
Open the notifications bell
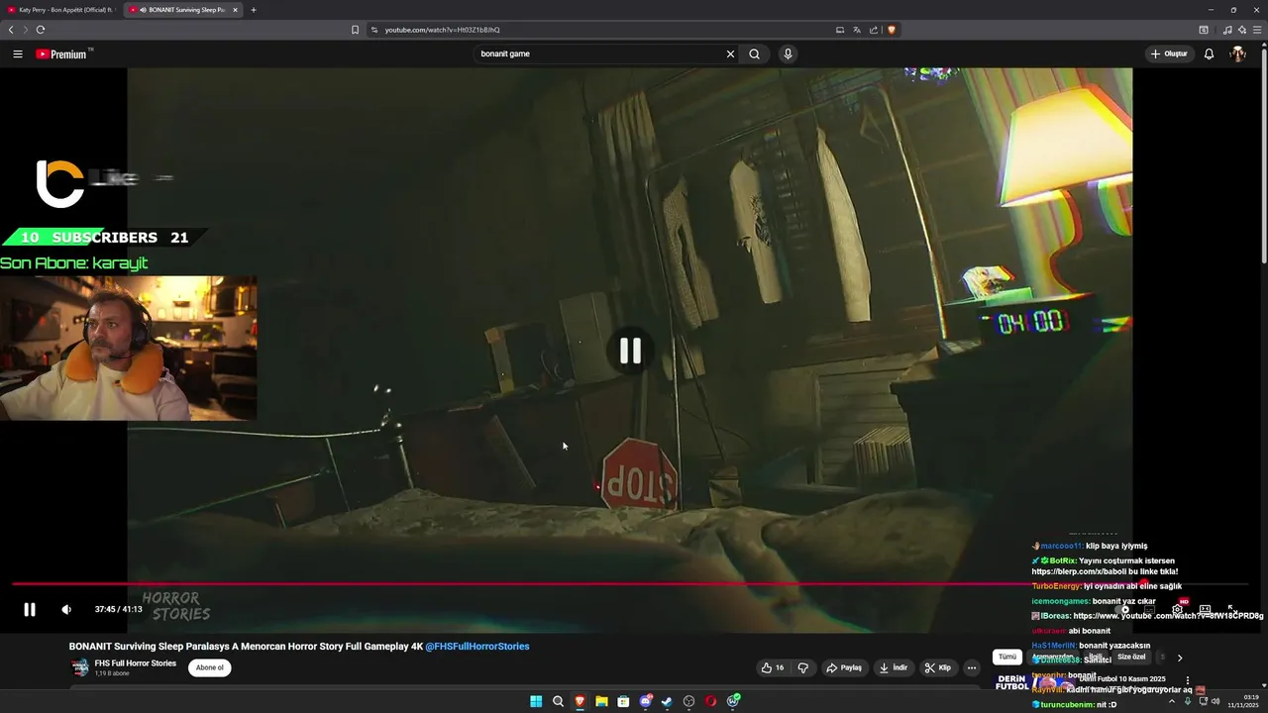(x=1209, y=53)
